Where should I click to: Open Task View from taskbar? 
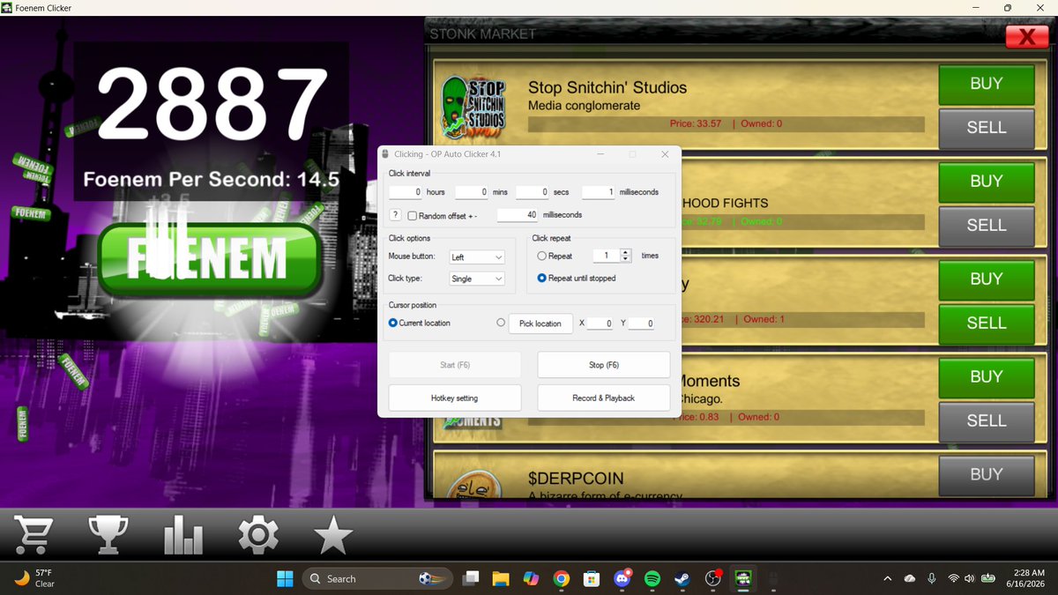click(472, 578)
